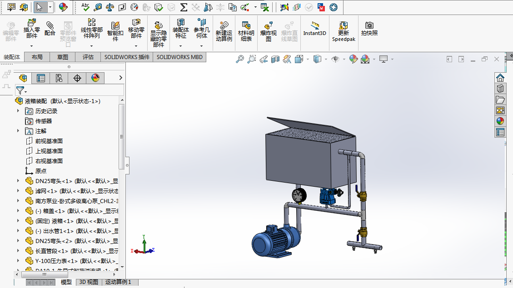
Task: Click the Appearances color wheel in task pane
Action: pyautogui.click(x=500, y=121)
